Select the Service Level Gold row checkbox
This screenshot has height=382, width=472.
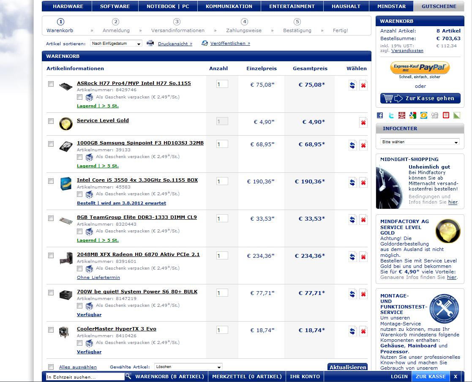coord(51,121)
